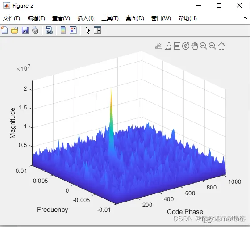Open the 编辑(E) menu
Screen dimensions: 250x227
(36, 18)
